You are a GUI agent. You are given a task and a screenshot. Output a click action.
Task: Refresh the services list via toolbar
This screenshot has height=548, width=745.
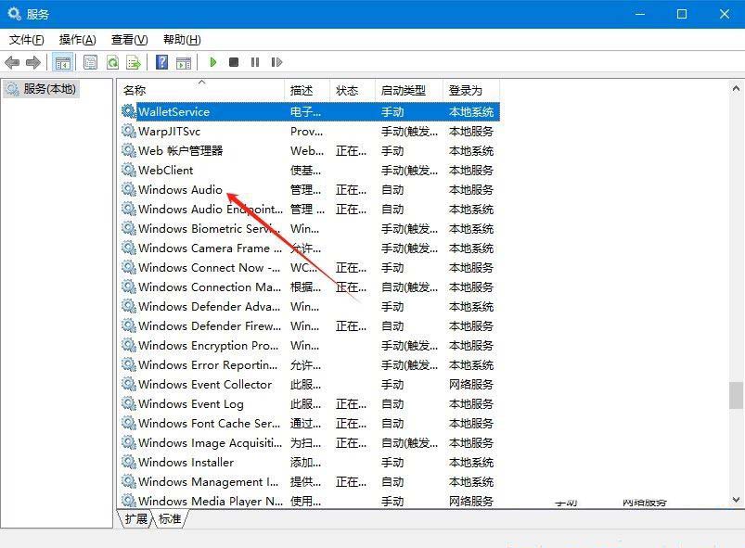(x=112, y=62)
